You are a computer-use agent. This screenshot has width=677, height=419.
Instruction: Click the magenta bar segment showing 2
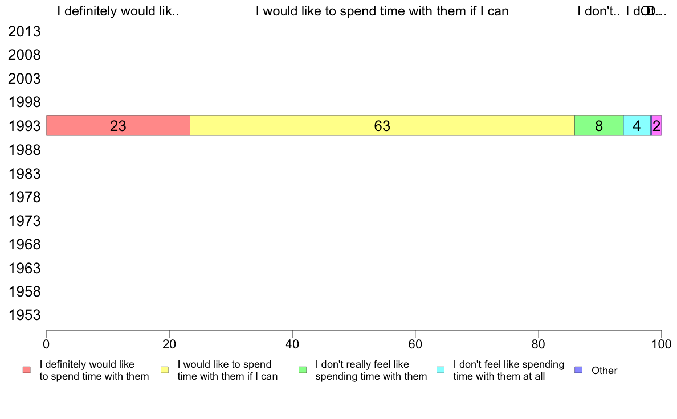(656, 126)
